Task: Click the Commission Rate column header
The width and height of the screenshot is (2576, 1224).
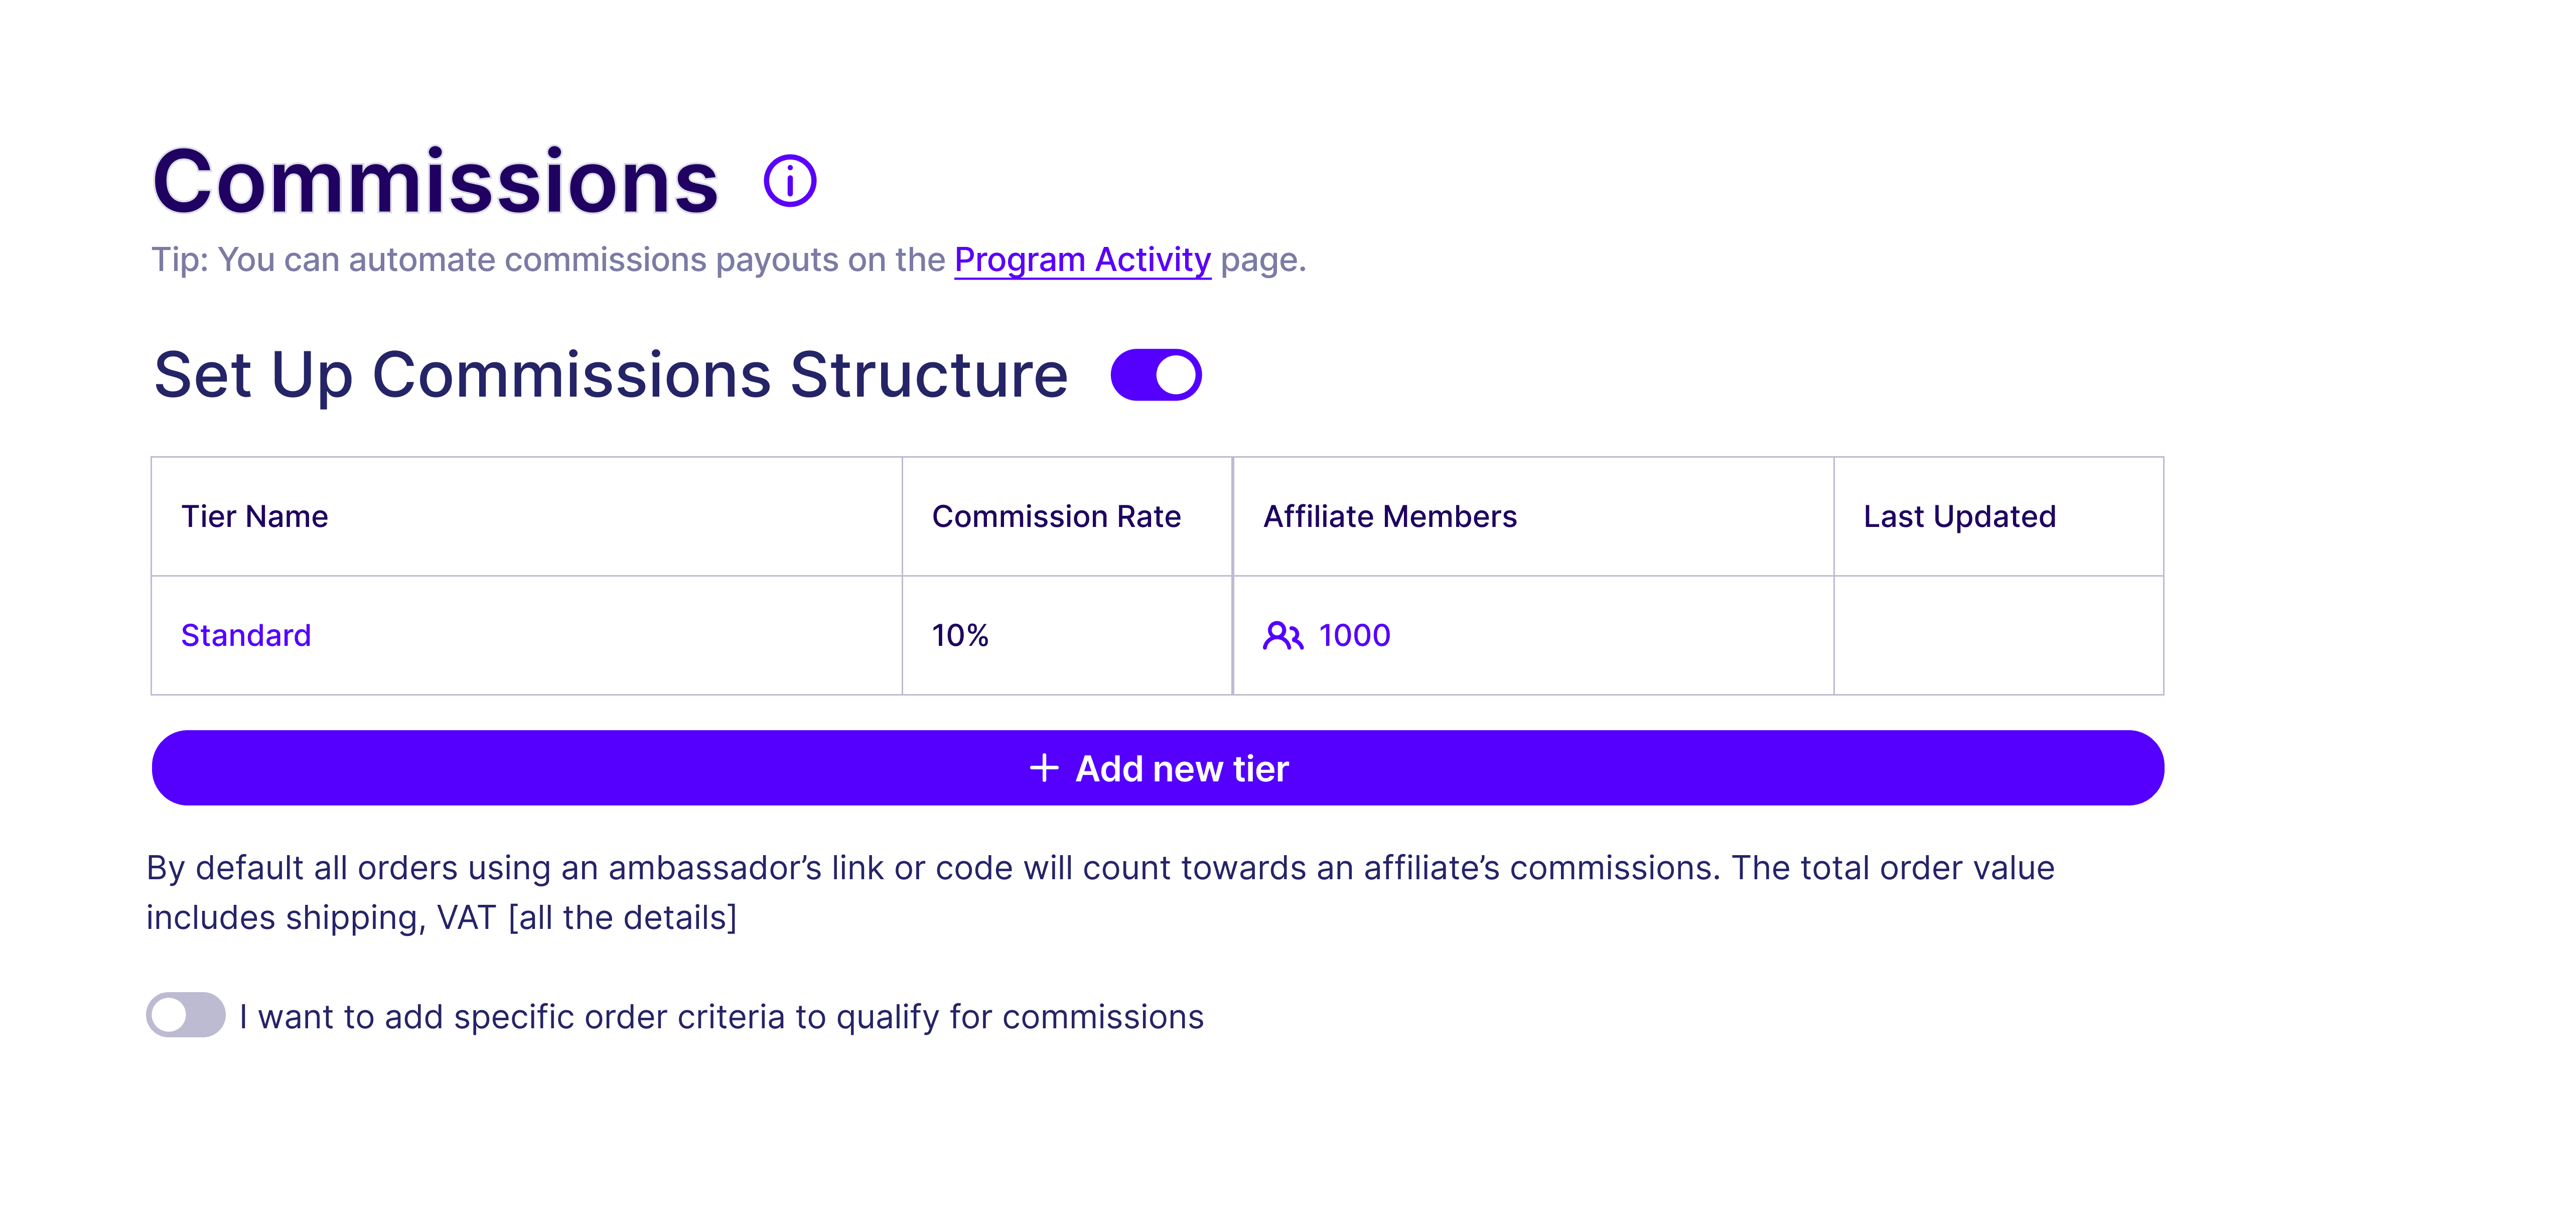Action: (1056, 517)
